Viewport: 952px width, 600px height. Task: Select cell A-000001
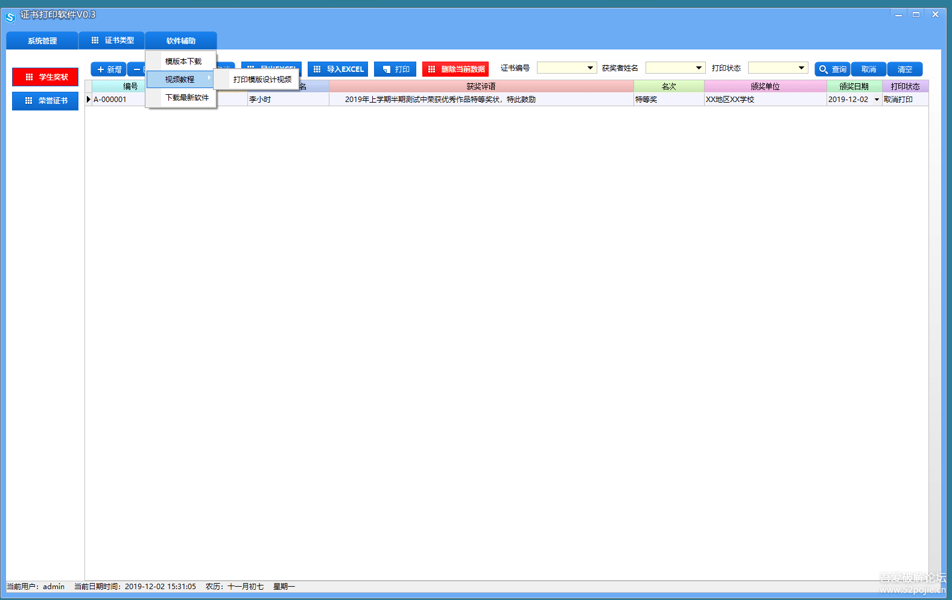[x=118, y=100]
